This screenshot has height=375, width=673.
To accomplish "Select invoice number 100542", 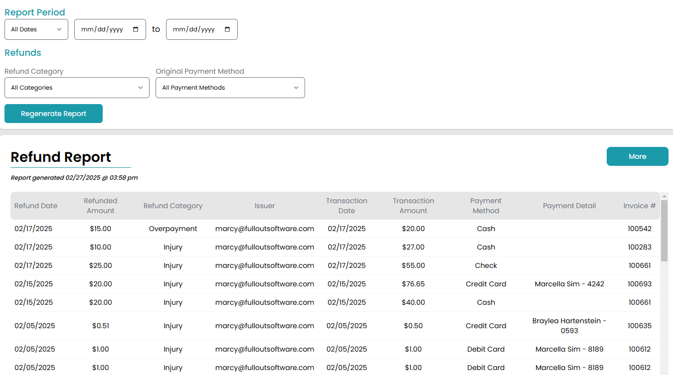I will (639, 229).
